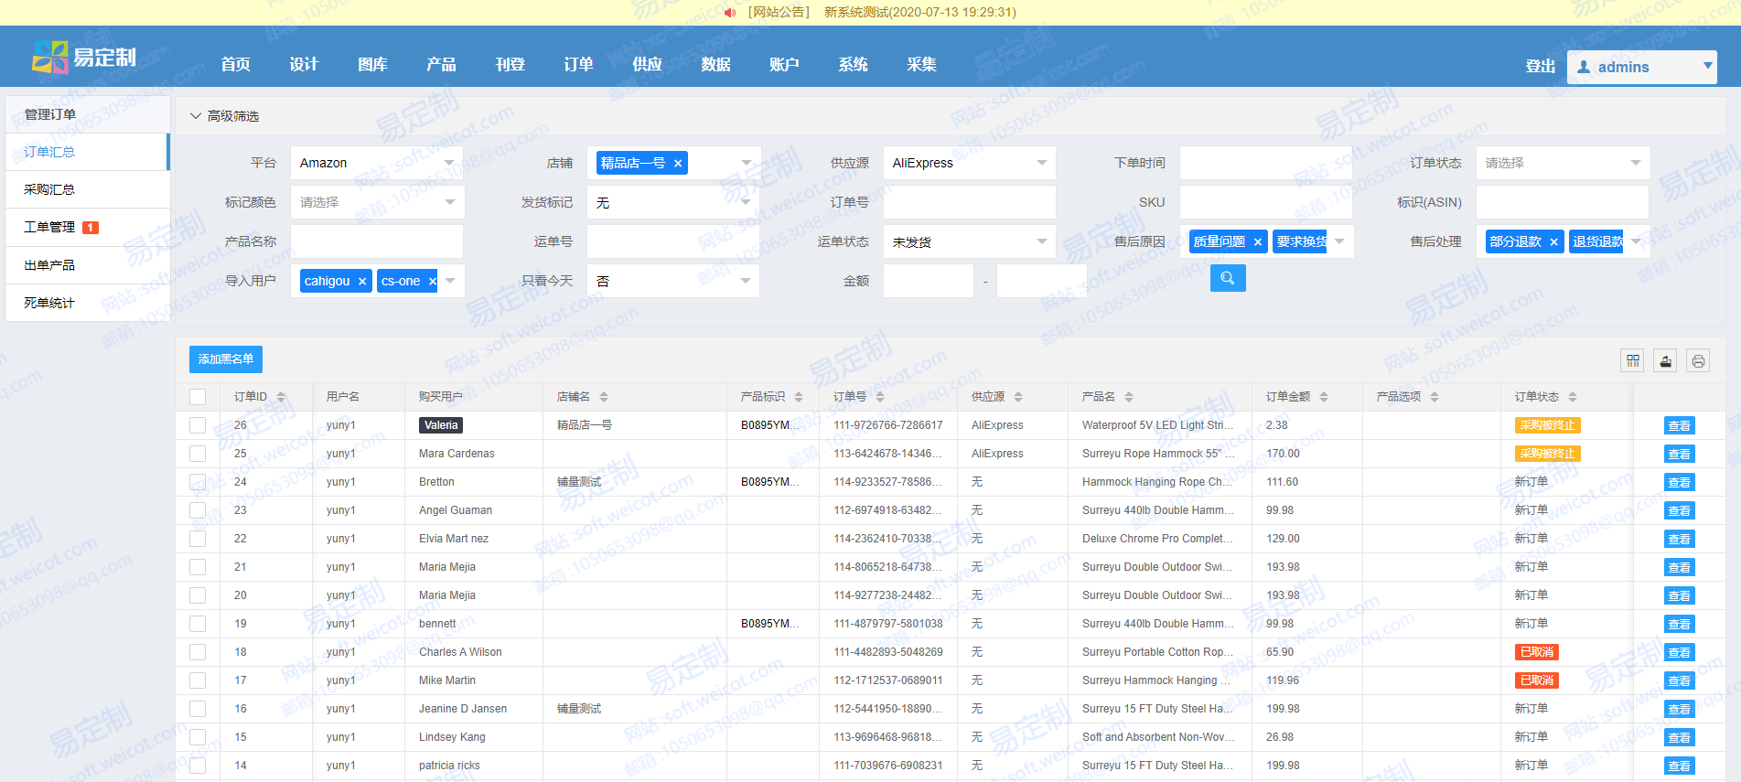Open the 图库 menu
The height and width of the screenshot is (782, 1741).
pyautogui.click(x=372, y=64)
